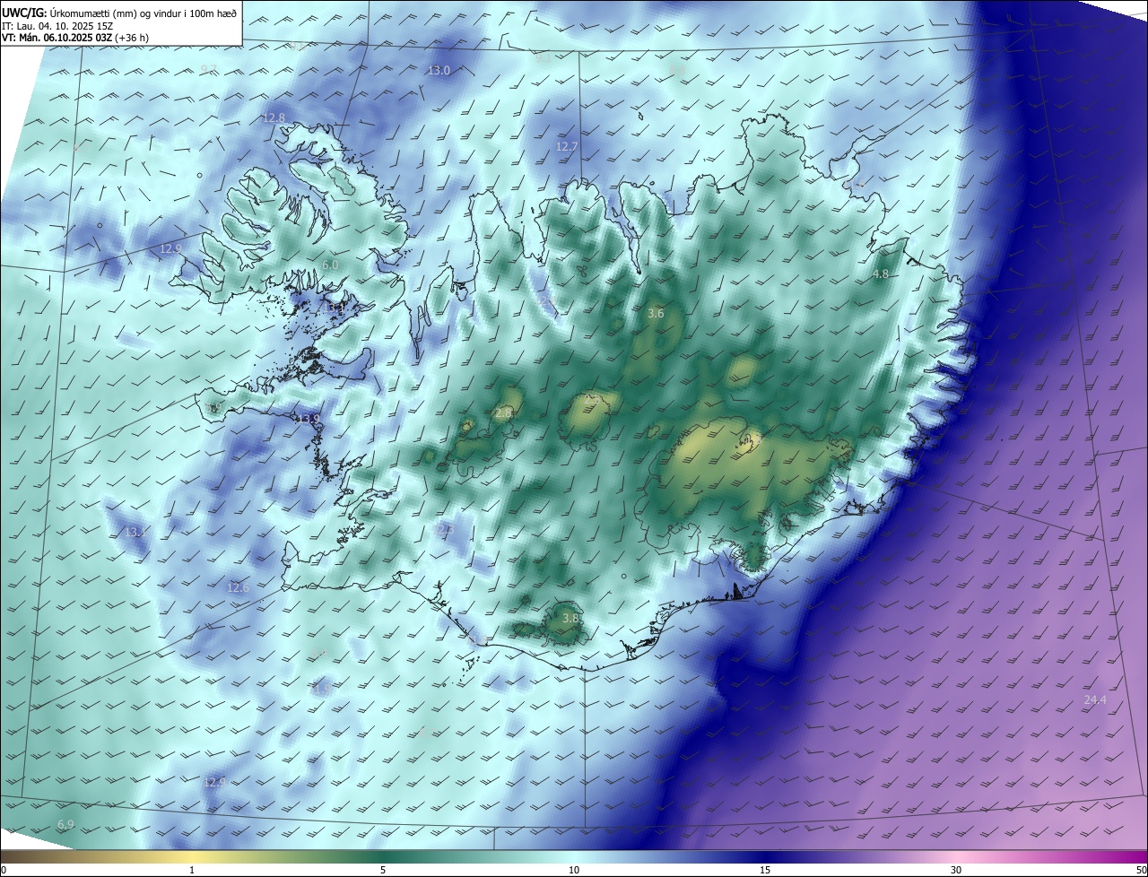The image size is (1148, 877).
Task: Click the 2.8 value label
Action: tap(504, 413)
